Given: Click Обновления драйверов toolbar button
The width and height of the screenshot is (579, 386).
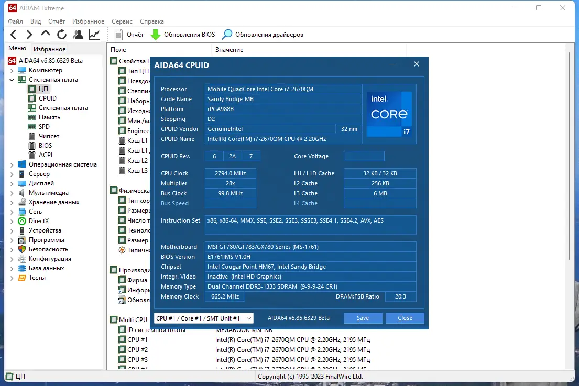Looking at the screenshot, I should (263, 35).
